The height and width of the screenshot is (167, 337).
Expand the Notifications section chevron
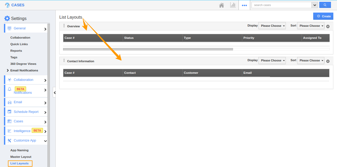click(45, 90)
